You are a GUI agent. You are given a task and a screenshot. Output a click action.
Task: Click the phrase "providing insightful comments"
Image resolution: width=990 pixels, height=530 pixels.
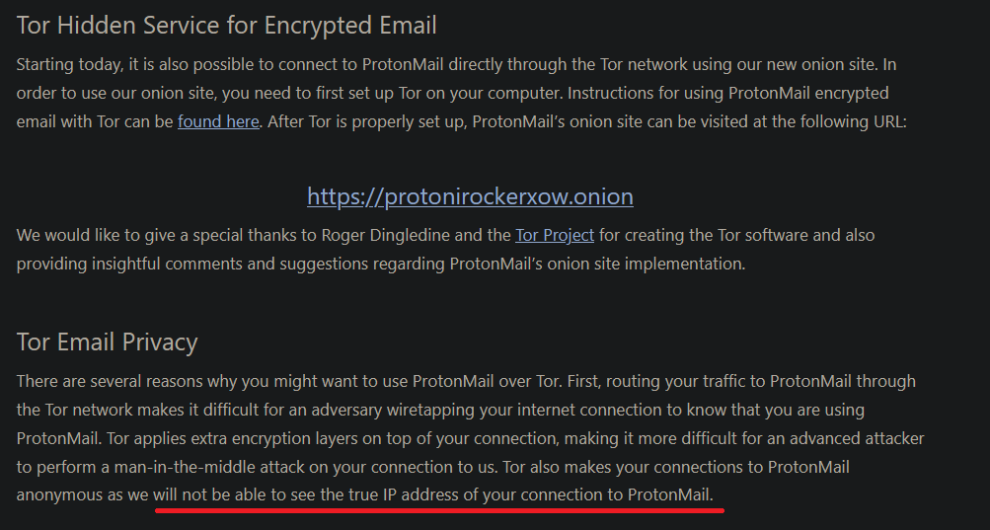129,264
